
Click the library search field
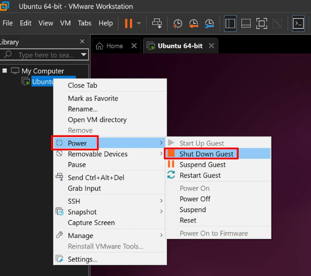[x=44, y=55]
